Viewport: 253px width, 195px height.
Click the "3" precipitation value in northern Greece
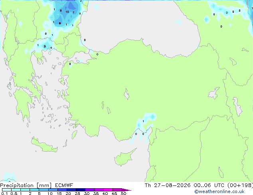[45, 46]
